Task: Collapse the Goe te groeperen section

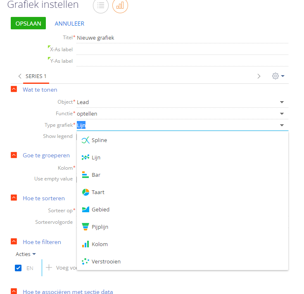Action: click(14, 155)
